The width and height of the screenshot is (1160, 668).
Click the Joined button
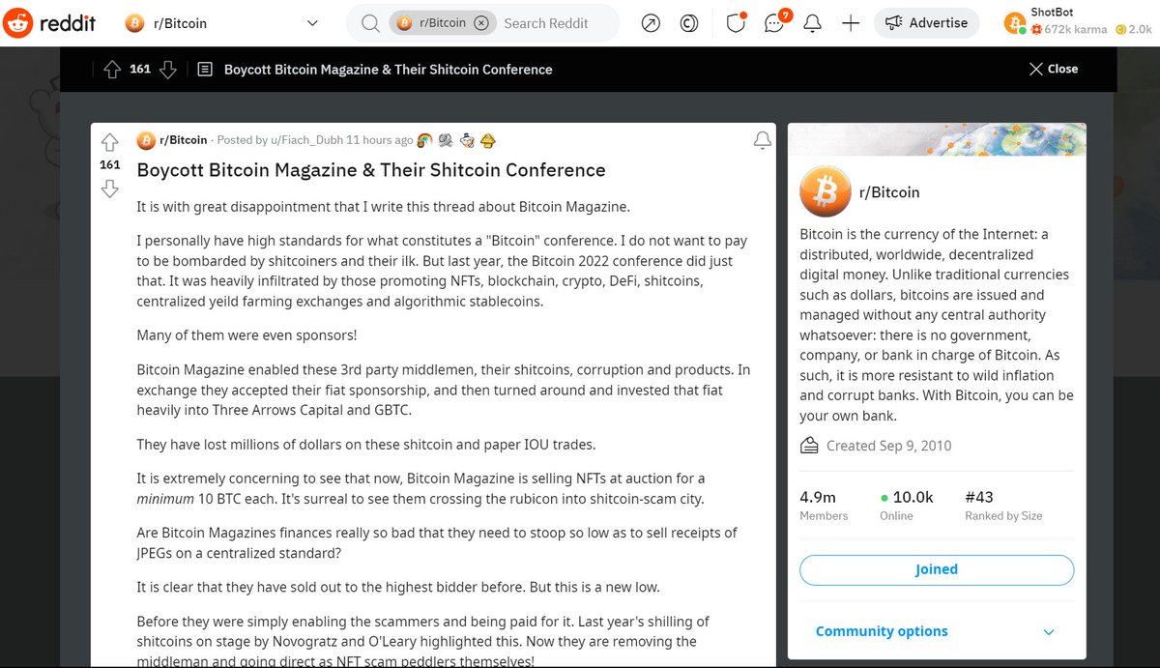click(x=937, y=569)
